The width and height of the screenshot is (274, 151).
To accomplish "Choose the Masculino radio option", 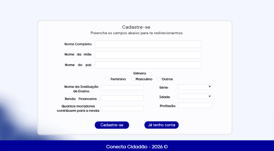I will coord(133,79).
